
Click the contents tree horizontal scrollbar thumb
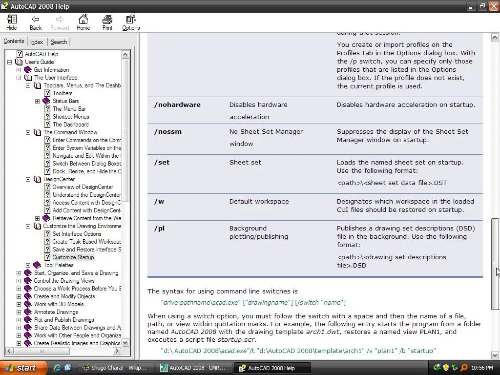coord(42,351)
